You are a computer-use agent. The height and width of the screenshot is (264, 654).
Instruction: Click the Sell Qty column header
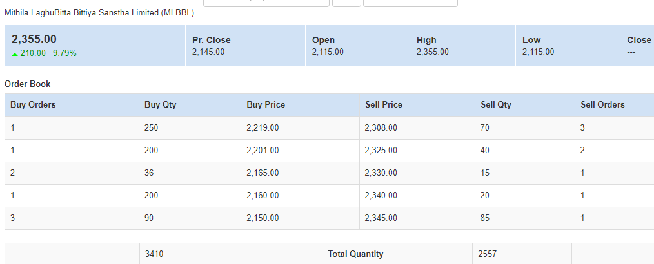pyautogui.click(x=496, y=105)
